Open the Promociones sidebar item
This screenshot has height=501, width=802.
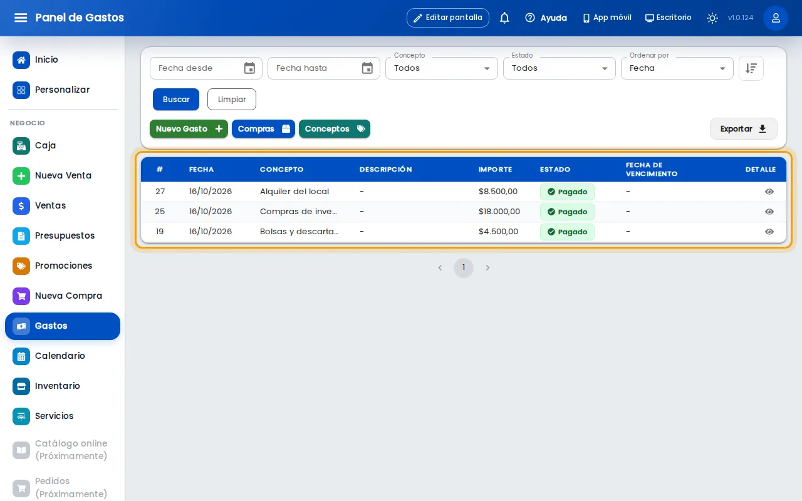[63, 266]
